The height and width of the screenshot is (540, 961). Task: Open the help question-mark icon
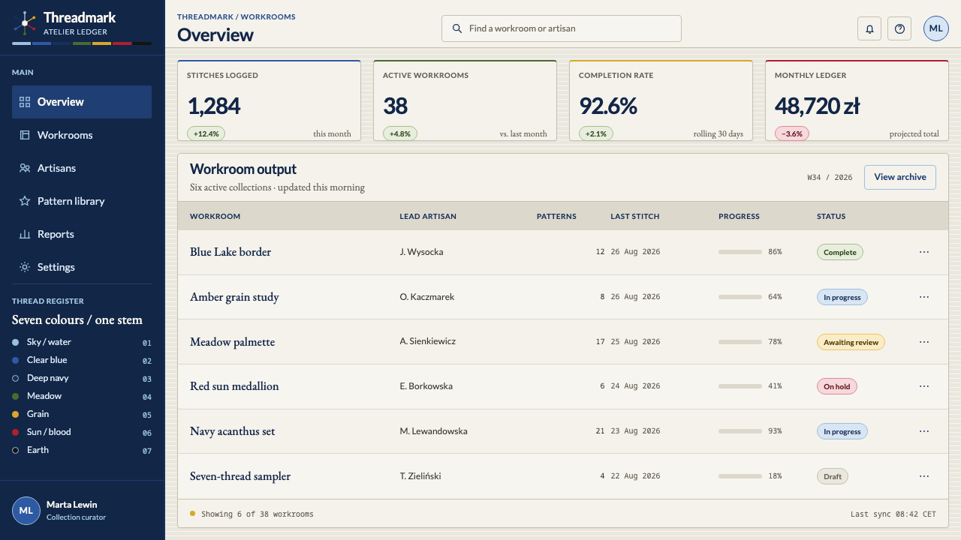(x=899, y=28)
